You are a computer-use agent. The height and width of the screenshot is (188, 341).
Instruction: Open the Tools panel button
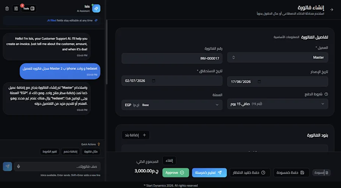point(29,8)
